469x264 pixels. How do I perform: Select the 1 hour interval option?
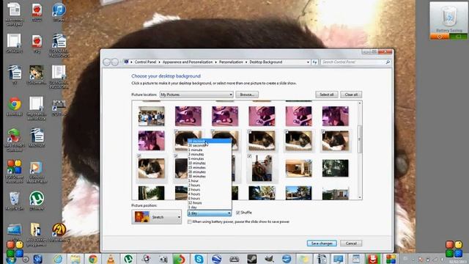pos(210,181)
